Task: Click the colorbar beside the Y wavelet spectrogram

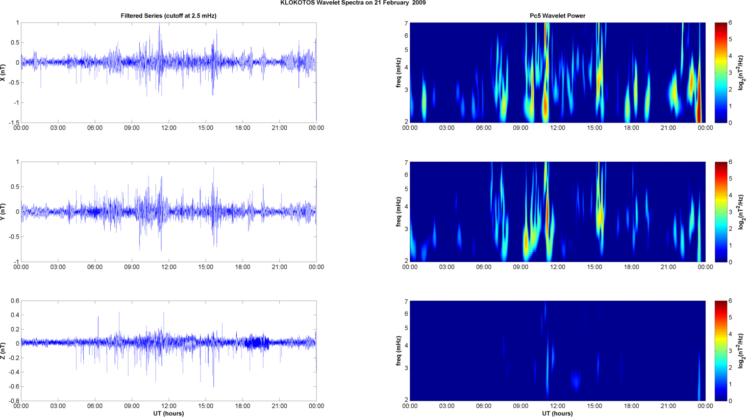Action: click(x=721, y=212)
